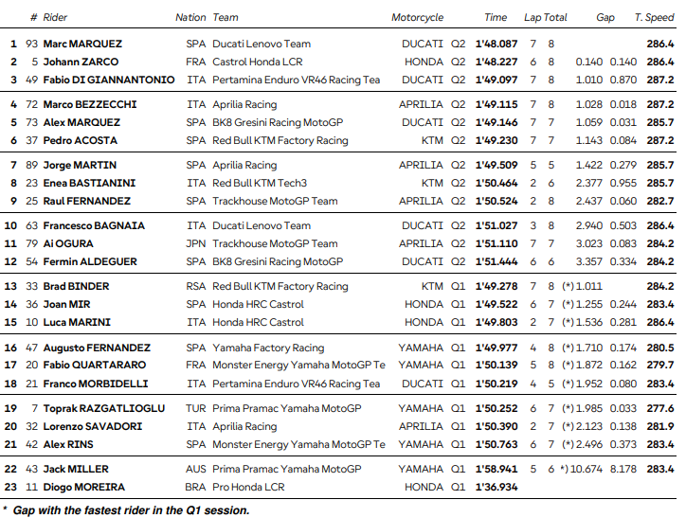Select Toprak RAZGATLIOGLU row name
Viewport: 686px width, 518px height.
coord(104,408)
